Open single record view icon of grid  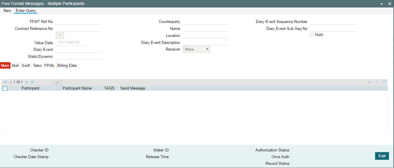coord(384,82)
